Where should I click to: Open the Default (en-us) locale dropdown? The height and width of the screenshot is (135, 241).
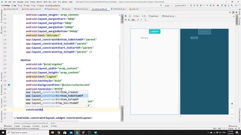point(169,16)
